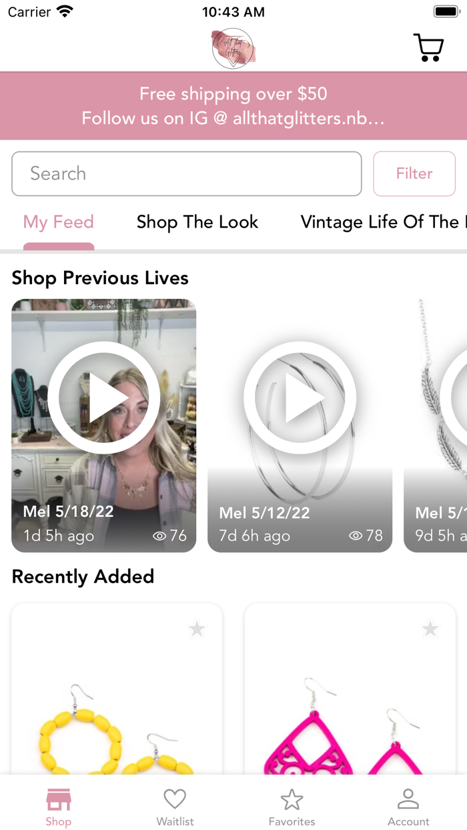Select the My Feed tab

click(59, 222)
